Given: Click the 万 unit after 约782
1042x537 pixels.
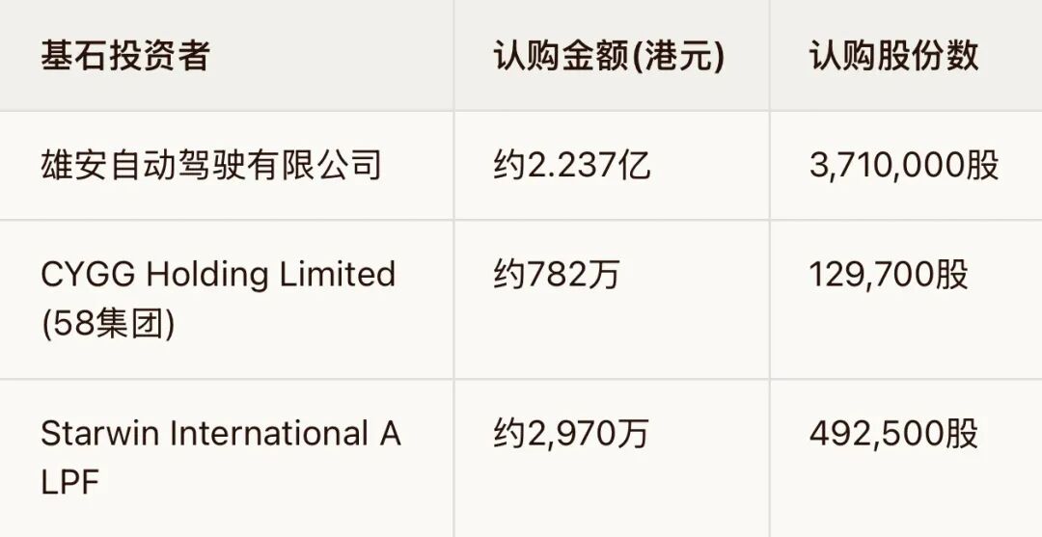Looking at the screenshot, I should pyautogui.click(x=603, y=274).
